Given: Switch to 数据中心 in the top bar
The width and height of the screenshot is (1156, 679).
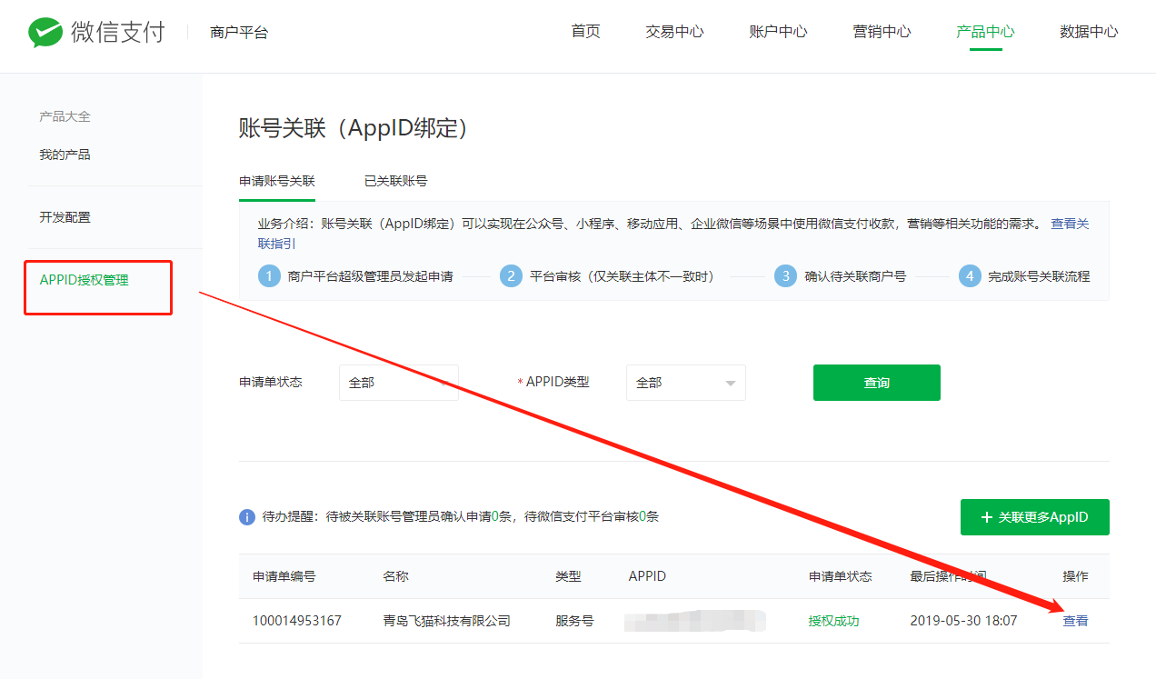Looking at the screenshot, I should (x=1089, y=32).
